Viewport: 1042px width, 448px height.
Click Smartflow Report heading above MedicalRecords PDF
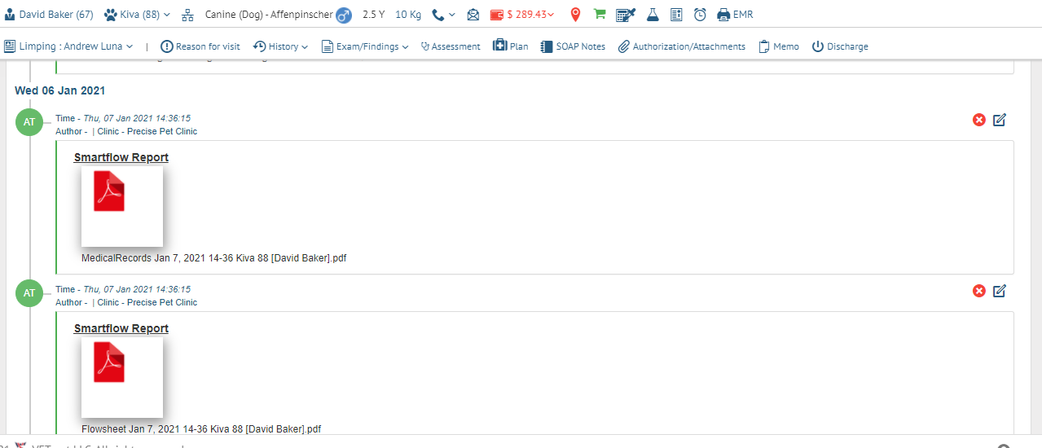click(121, 157)
